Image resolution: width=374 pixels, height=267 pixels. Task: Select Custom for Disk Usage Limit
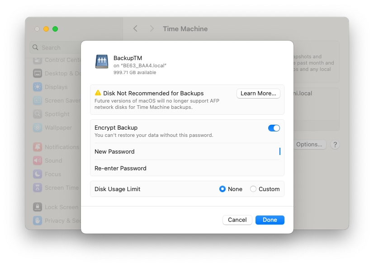click(253, 189)
